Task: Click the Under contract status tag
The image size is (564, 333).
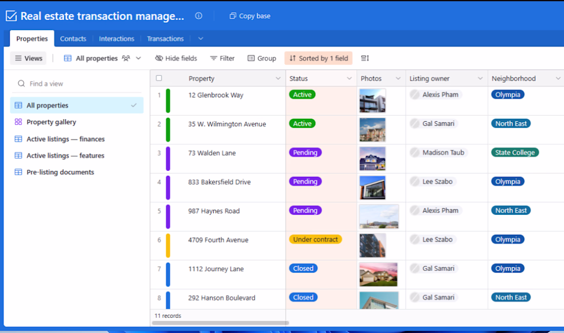Action: (x=315, y=239)
